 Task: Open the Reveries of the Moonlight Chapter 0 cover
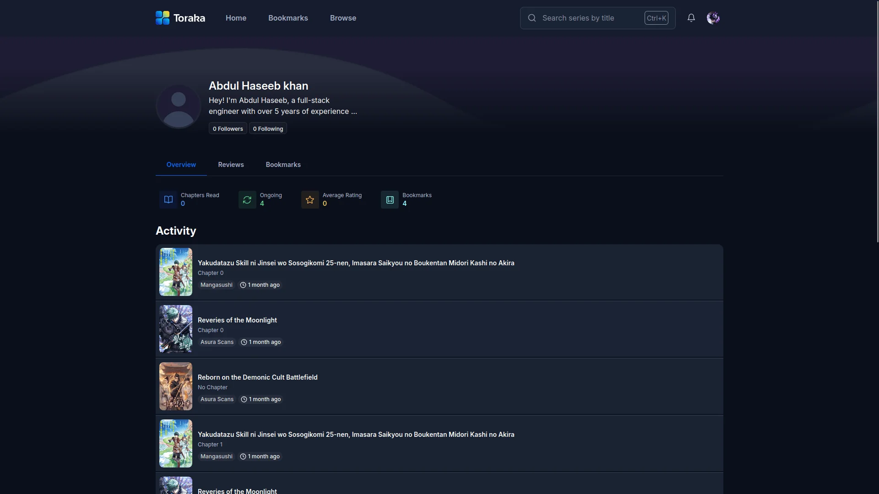coord(176,329)
